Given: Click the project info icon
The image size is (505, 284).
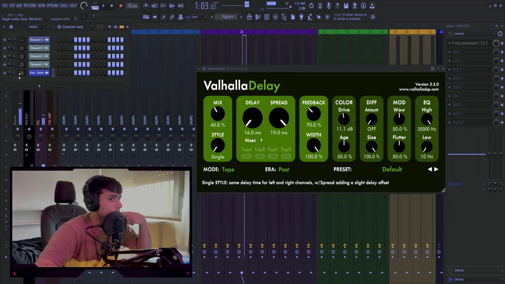Looking at the screenshot, I should pos(363,6).
